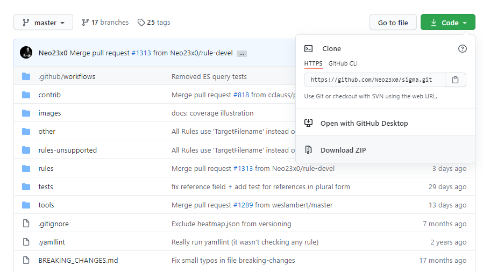
Task: Open commit message in 'other' folder row
Action: click(233, 132)
